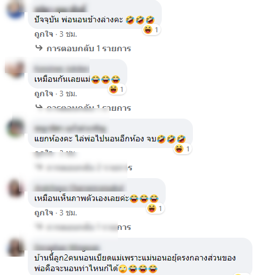
Task: Click the '3 ชม.' timestamp on the first comment
Action: 68,34
